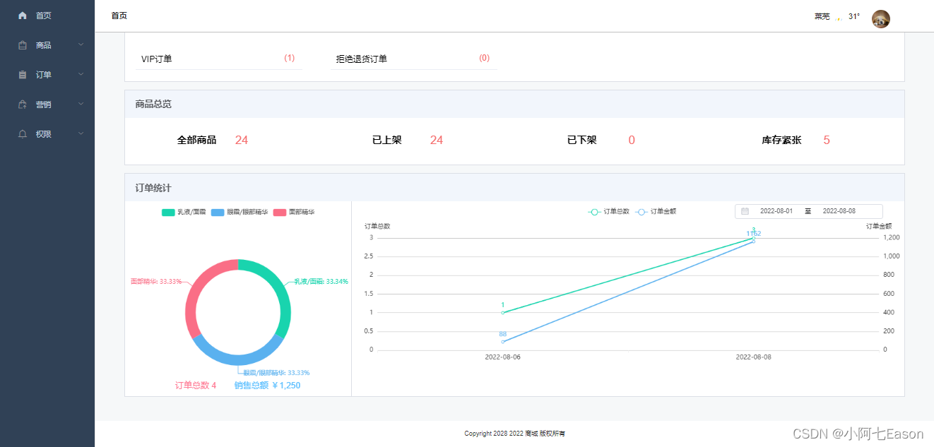Expand the 商品 menu chevron
The height and width of the screenshot is (447, 934).
click(81, 44)
